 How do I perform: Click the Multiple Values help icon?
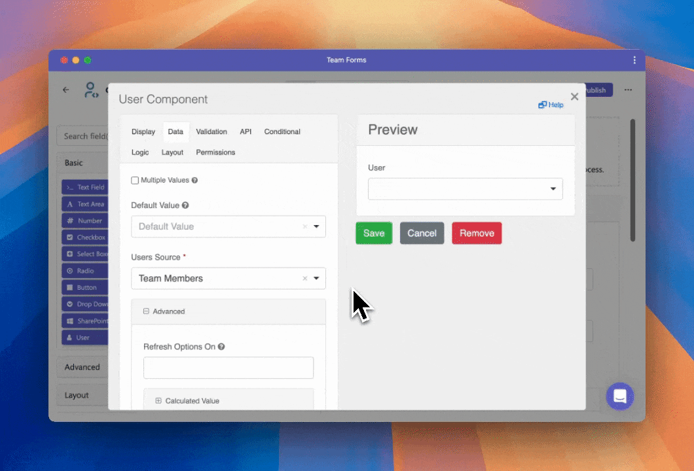(194, 181)
